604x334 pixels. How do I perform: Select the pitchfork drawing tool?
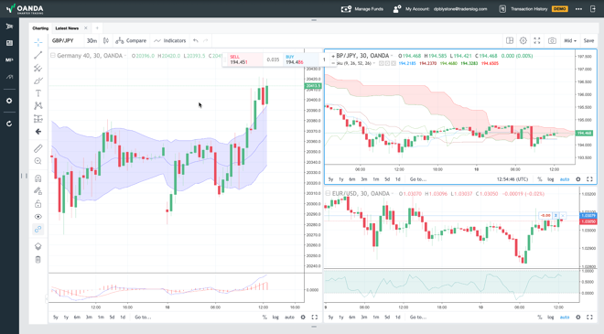point(38,69)
